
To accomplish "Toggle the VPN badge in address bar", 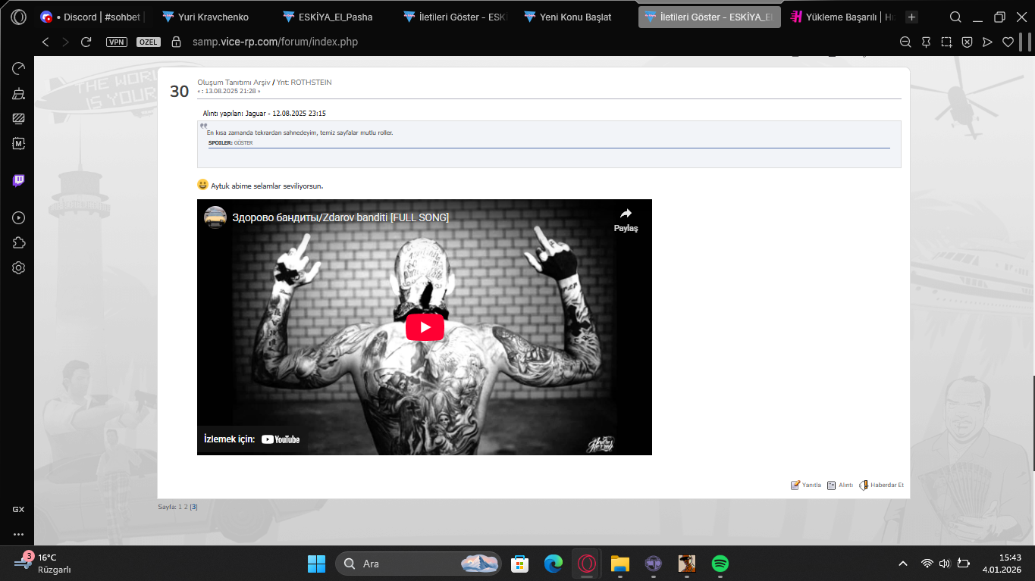I will (x=117, y=42).
